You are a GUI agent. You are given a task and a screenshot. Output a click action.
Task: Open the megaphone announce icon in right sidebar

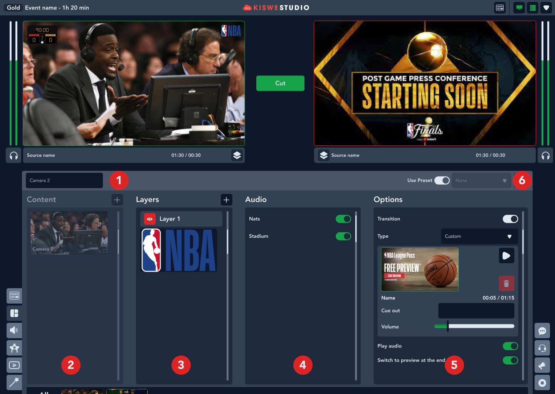tap(542, 365)
